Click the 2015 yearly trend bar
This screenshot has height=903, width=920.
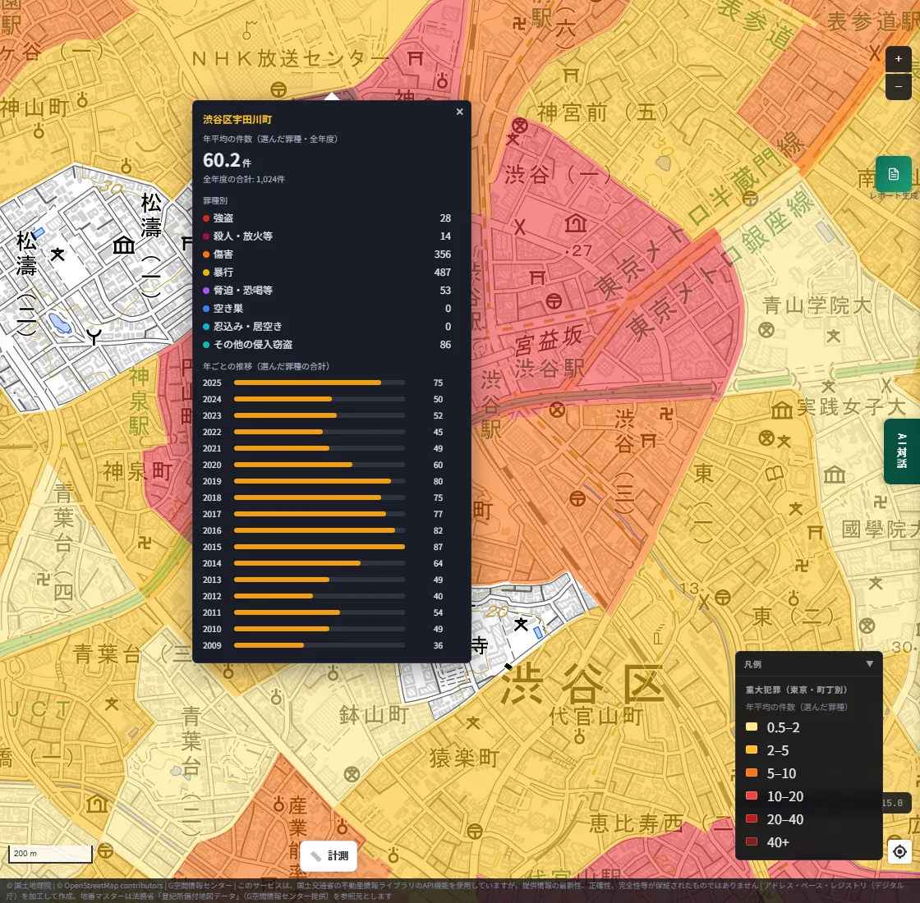pyautogui.click(x=320, y=547)
